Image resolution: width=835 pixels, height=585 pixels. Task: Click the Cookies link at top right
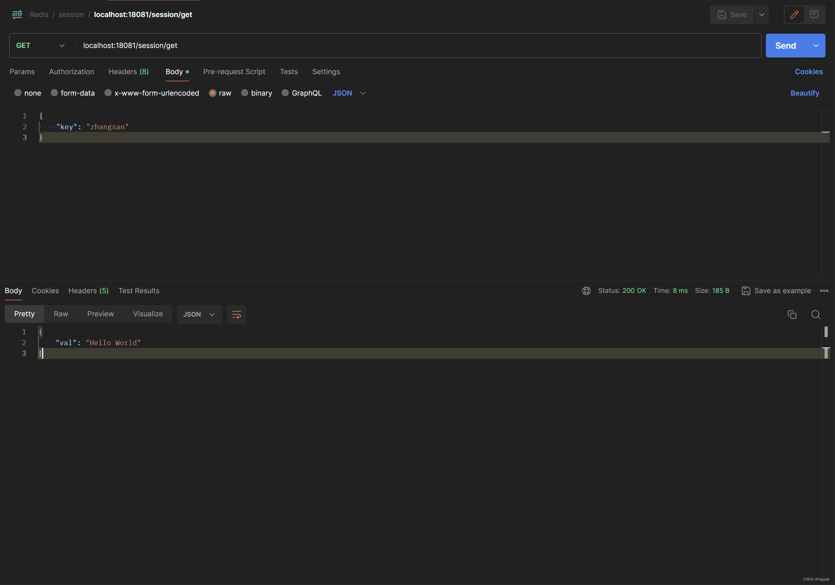click(808, 71)
